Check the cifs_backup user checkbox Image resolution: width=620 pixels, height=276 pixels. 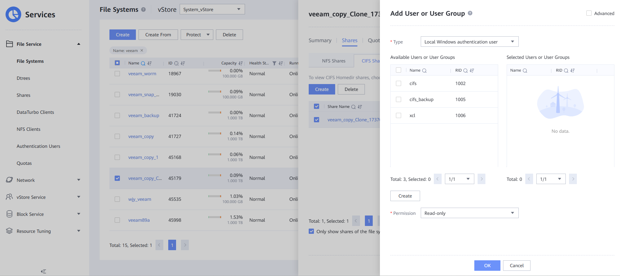399,99
